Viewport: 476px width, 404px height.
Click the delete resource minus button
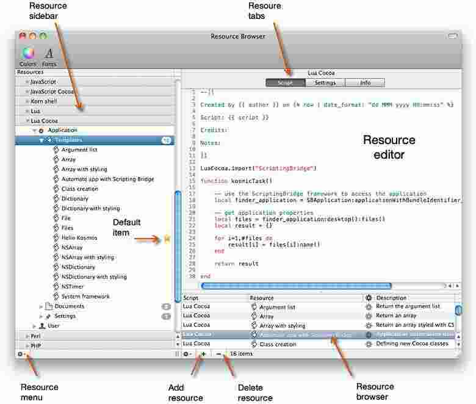tap(218, 354)
